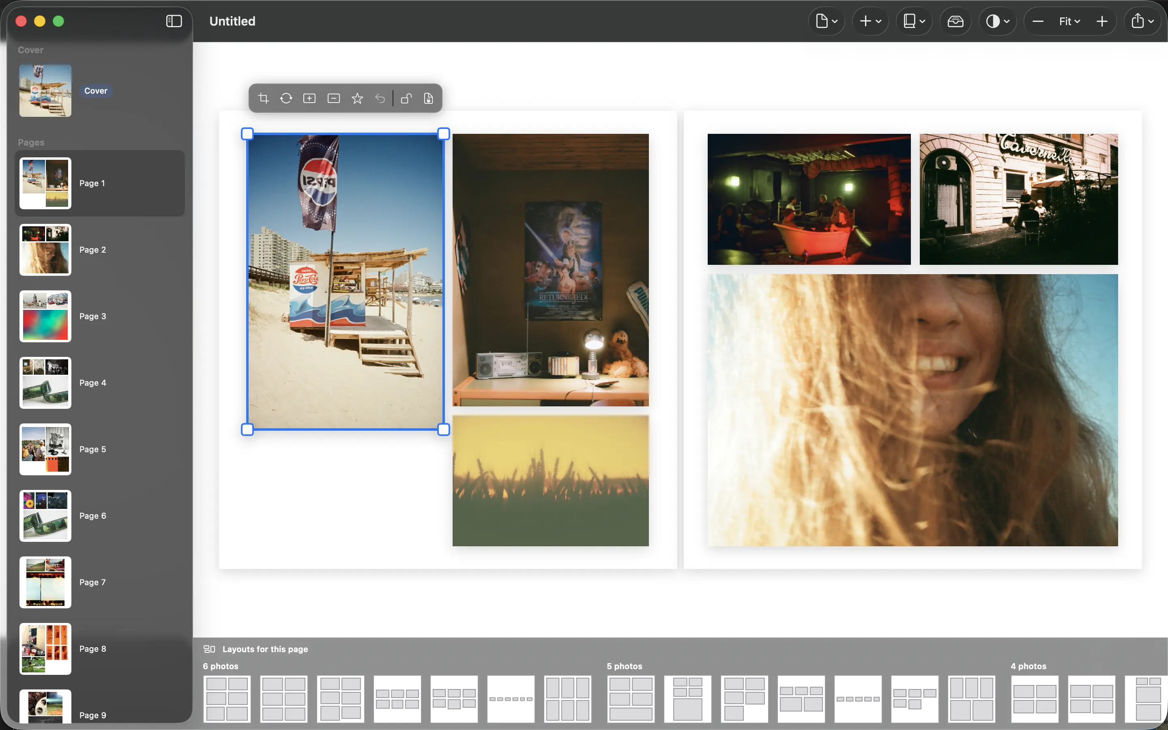Click the wheat field sunset photo
The height and width of the screenshot is (730, 1168).
(550, 481)
